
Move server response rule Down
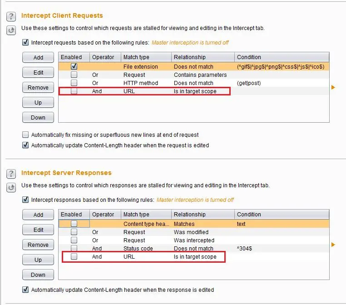[38, 275]
